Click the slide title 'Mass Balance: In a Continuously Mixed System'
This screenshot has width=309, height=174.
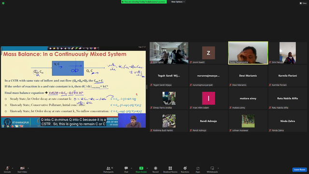tap(65, 54)
